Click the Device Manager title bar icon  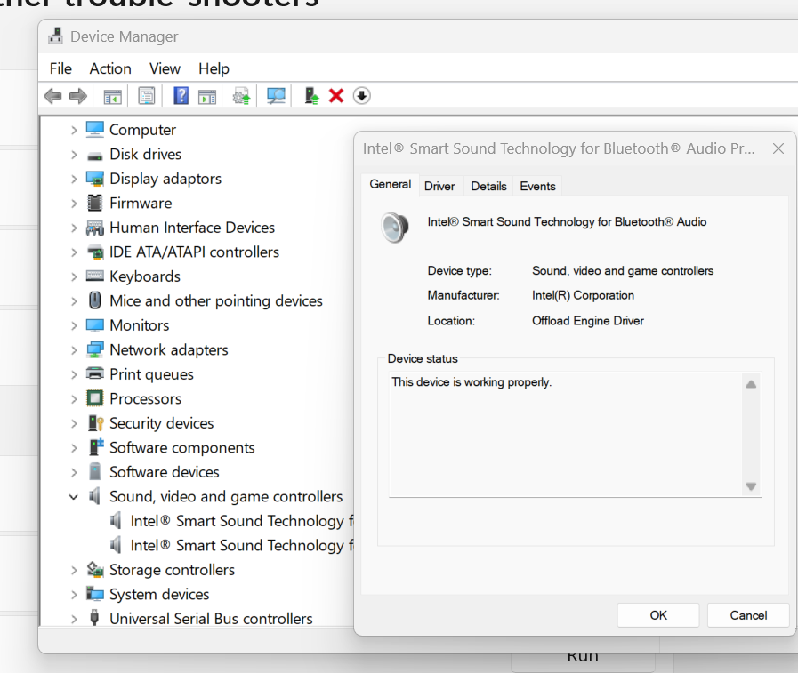click(x=55, y=36)
